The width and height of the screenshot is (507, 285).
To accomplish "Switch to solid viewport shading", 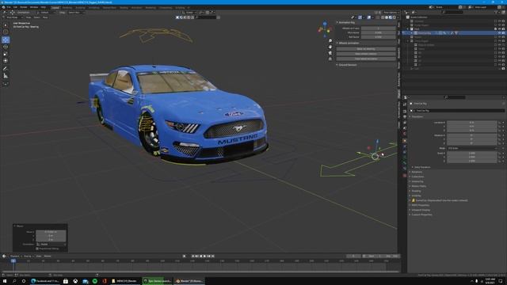I will pos(387,17).
